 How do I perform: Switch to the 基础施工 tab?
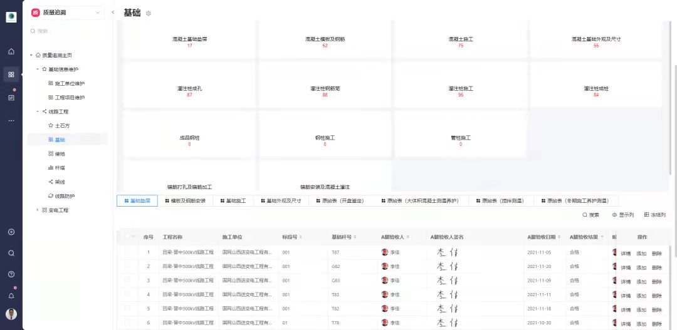pyautogui.click(x=233, y=201)
